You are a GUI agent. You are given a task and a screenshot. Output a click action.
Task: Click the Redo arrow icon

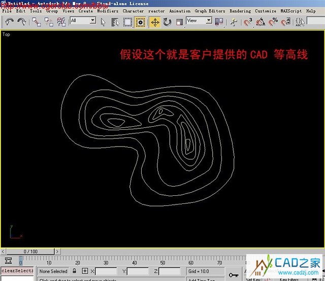[x=21, y=21]
